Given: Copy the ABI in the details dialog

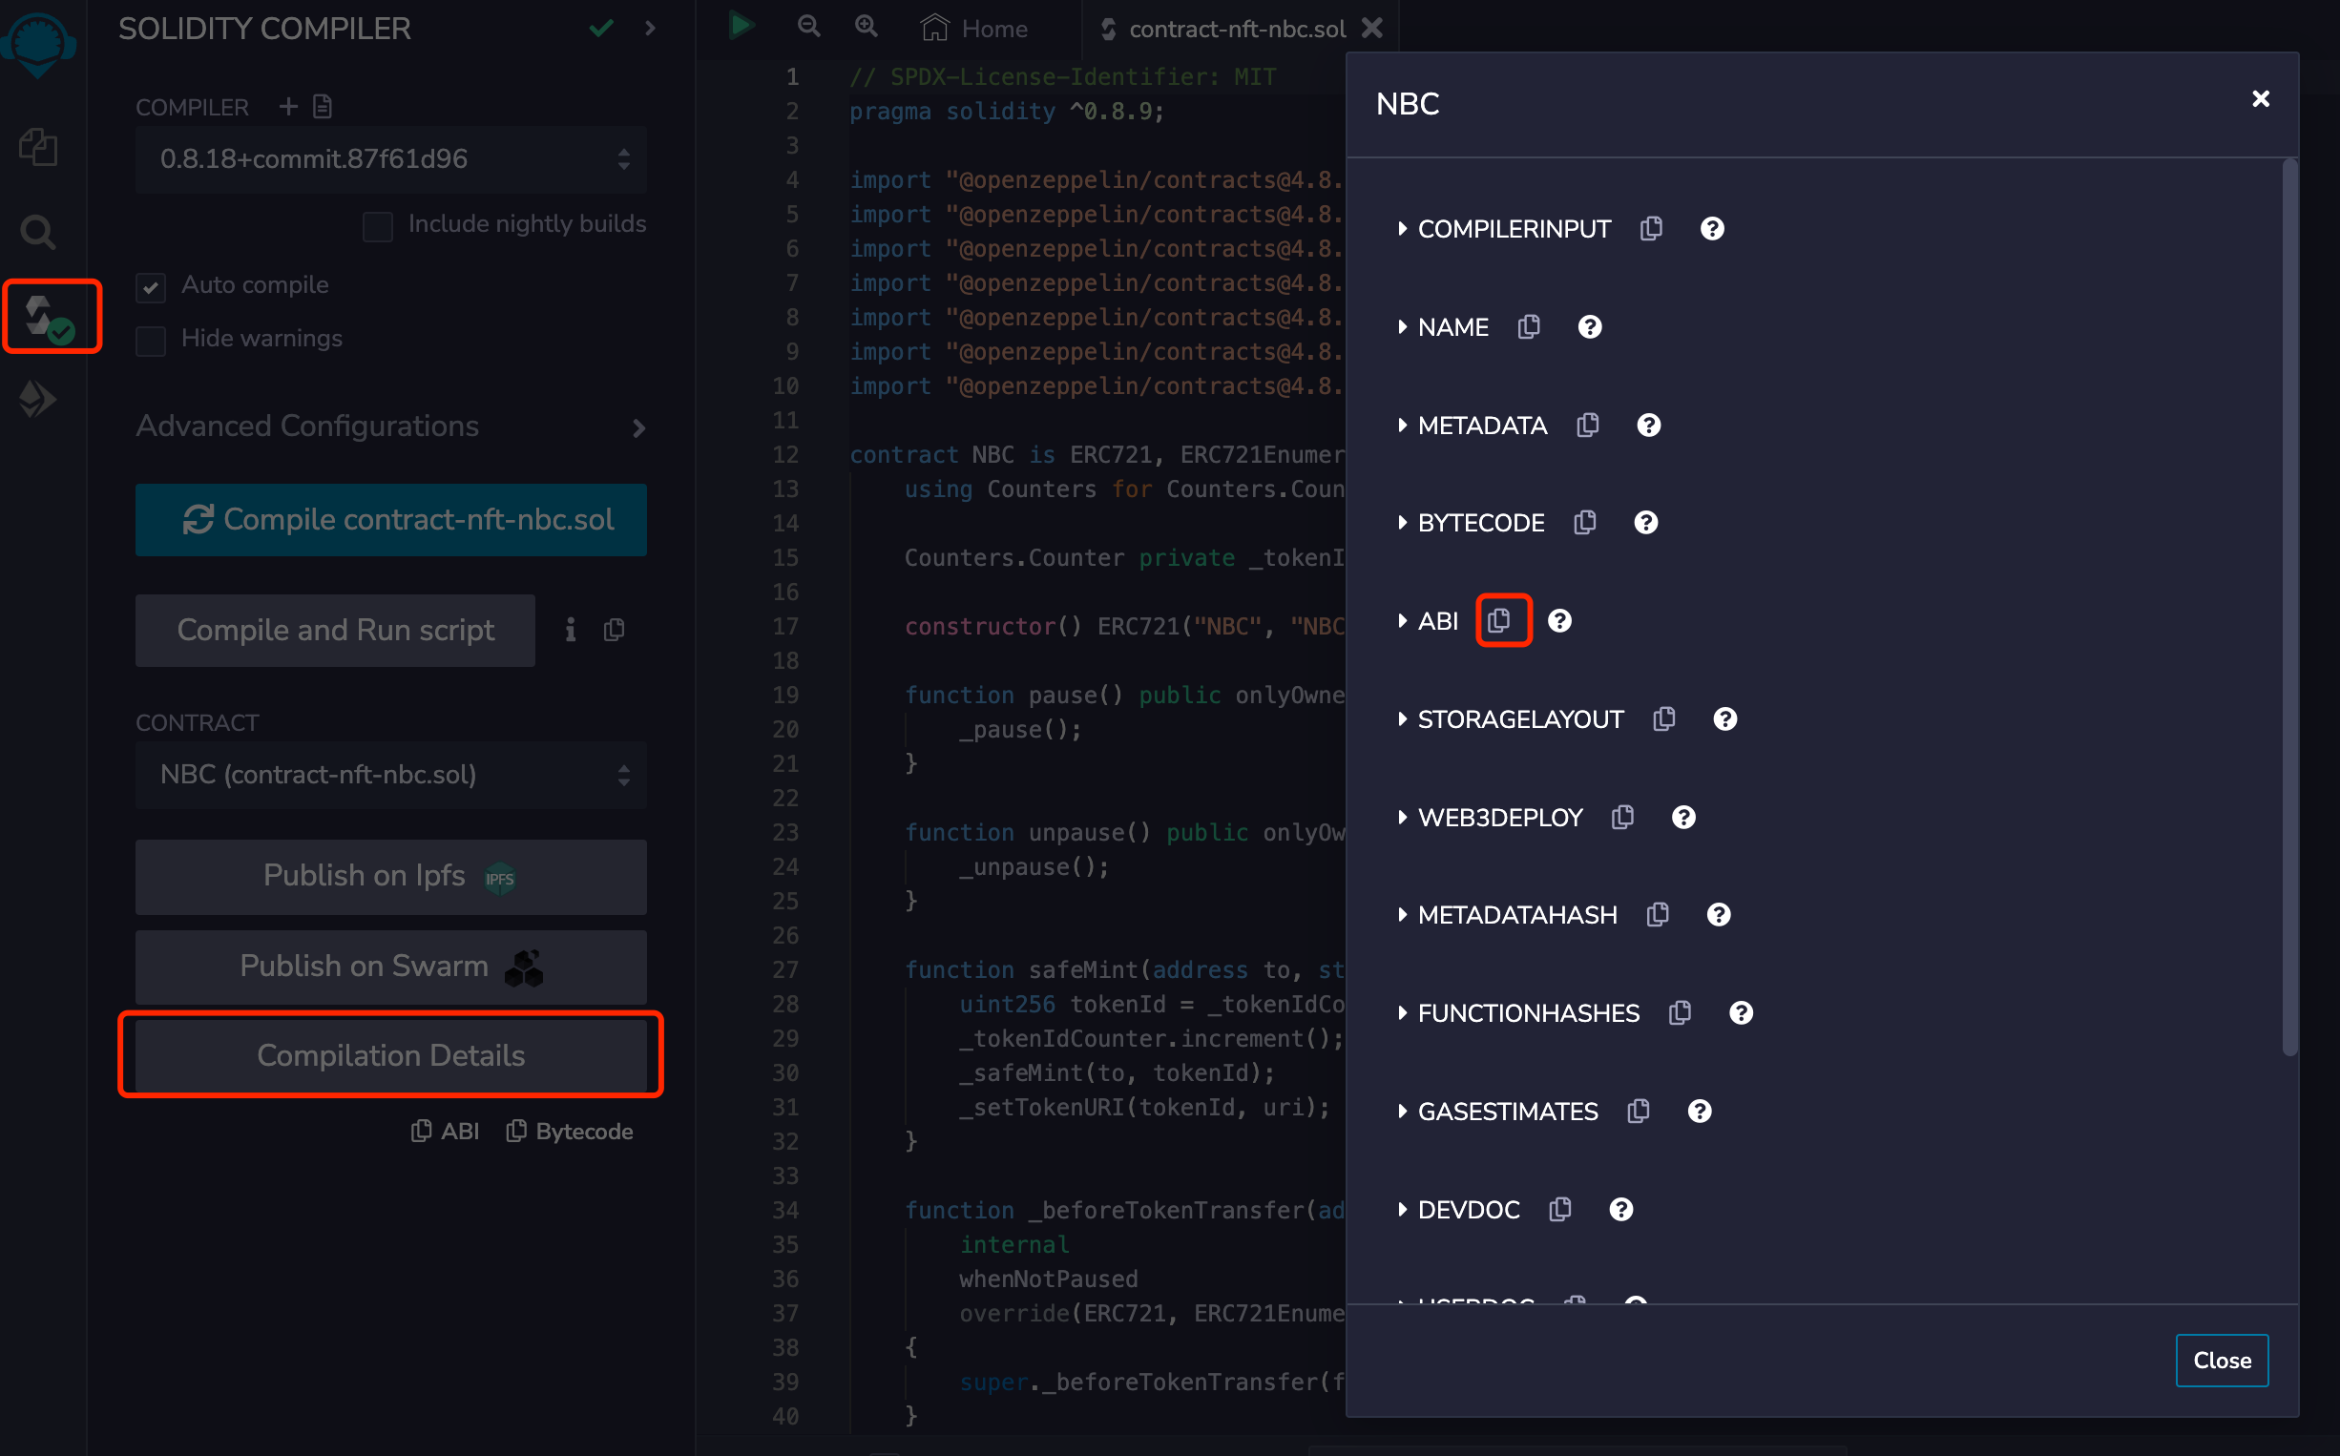Looking at the screenshot, I should click(1498, 620).
